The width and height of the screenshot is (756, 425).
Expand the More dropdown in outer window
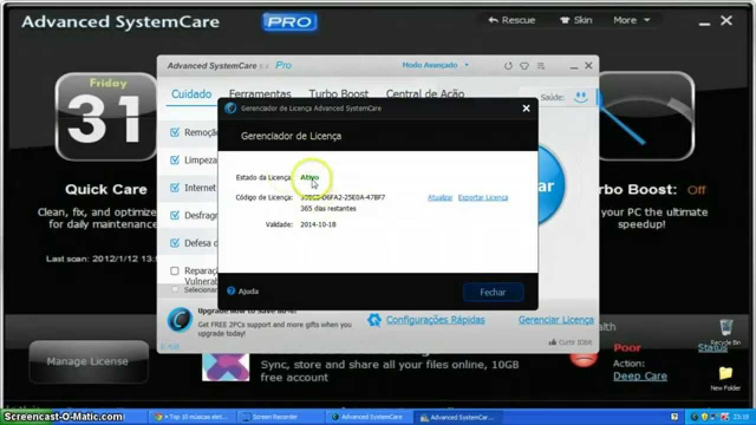point(631,20)
